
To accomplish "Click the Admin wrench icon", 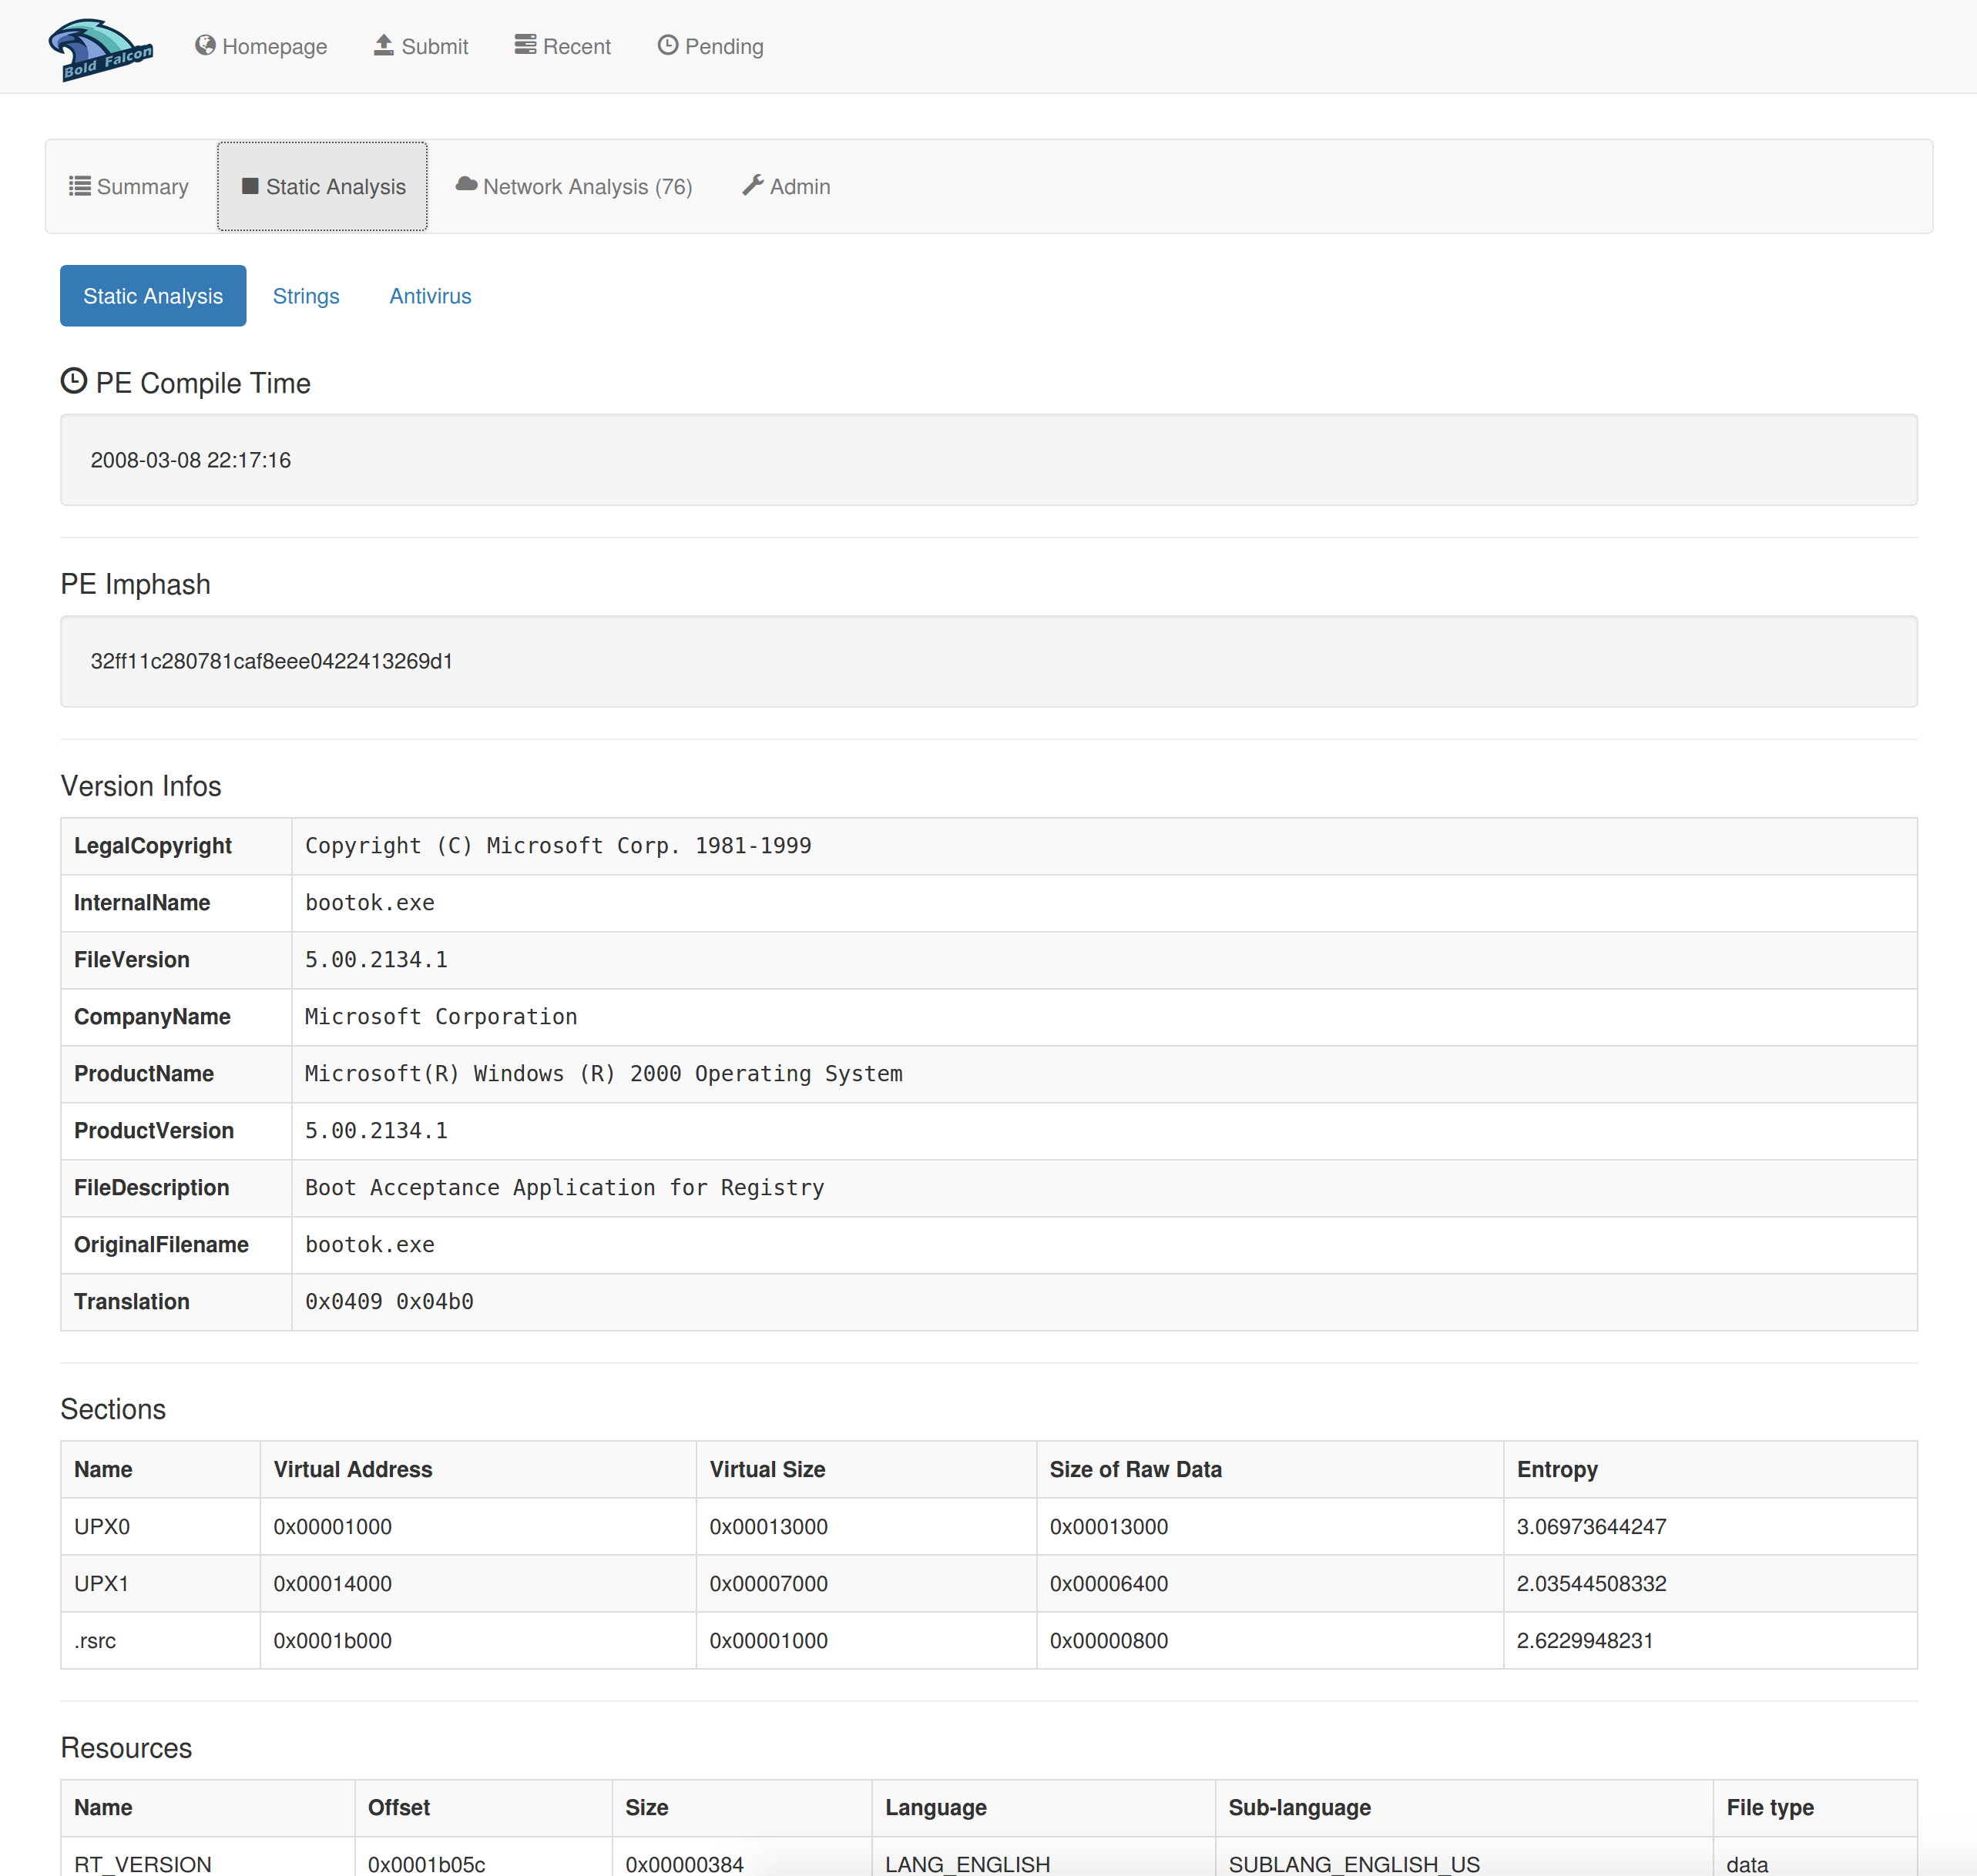I will click(x=753, y=185).
